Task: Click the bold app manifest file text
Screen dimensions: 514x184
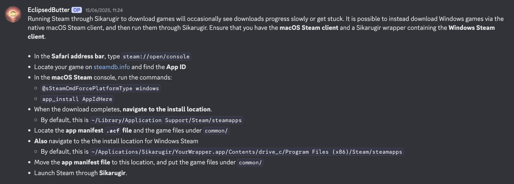Action: [x=86, y=162]
